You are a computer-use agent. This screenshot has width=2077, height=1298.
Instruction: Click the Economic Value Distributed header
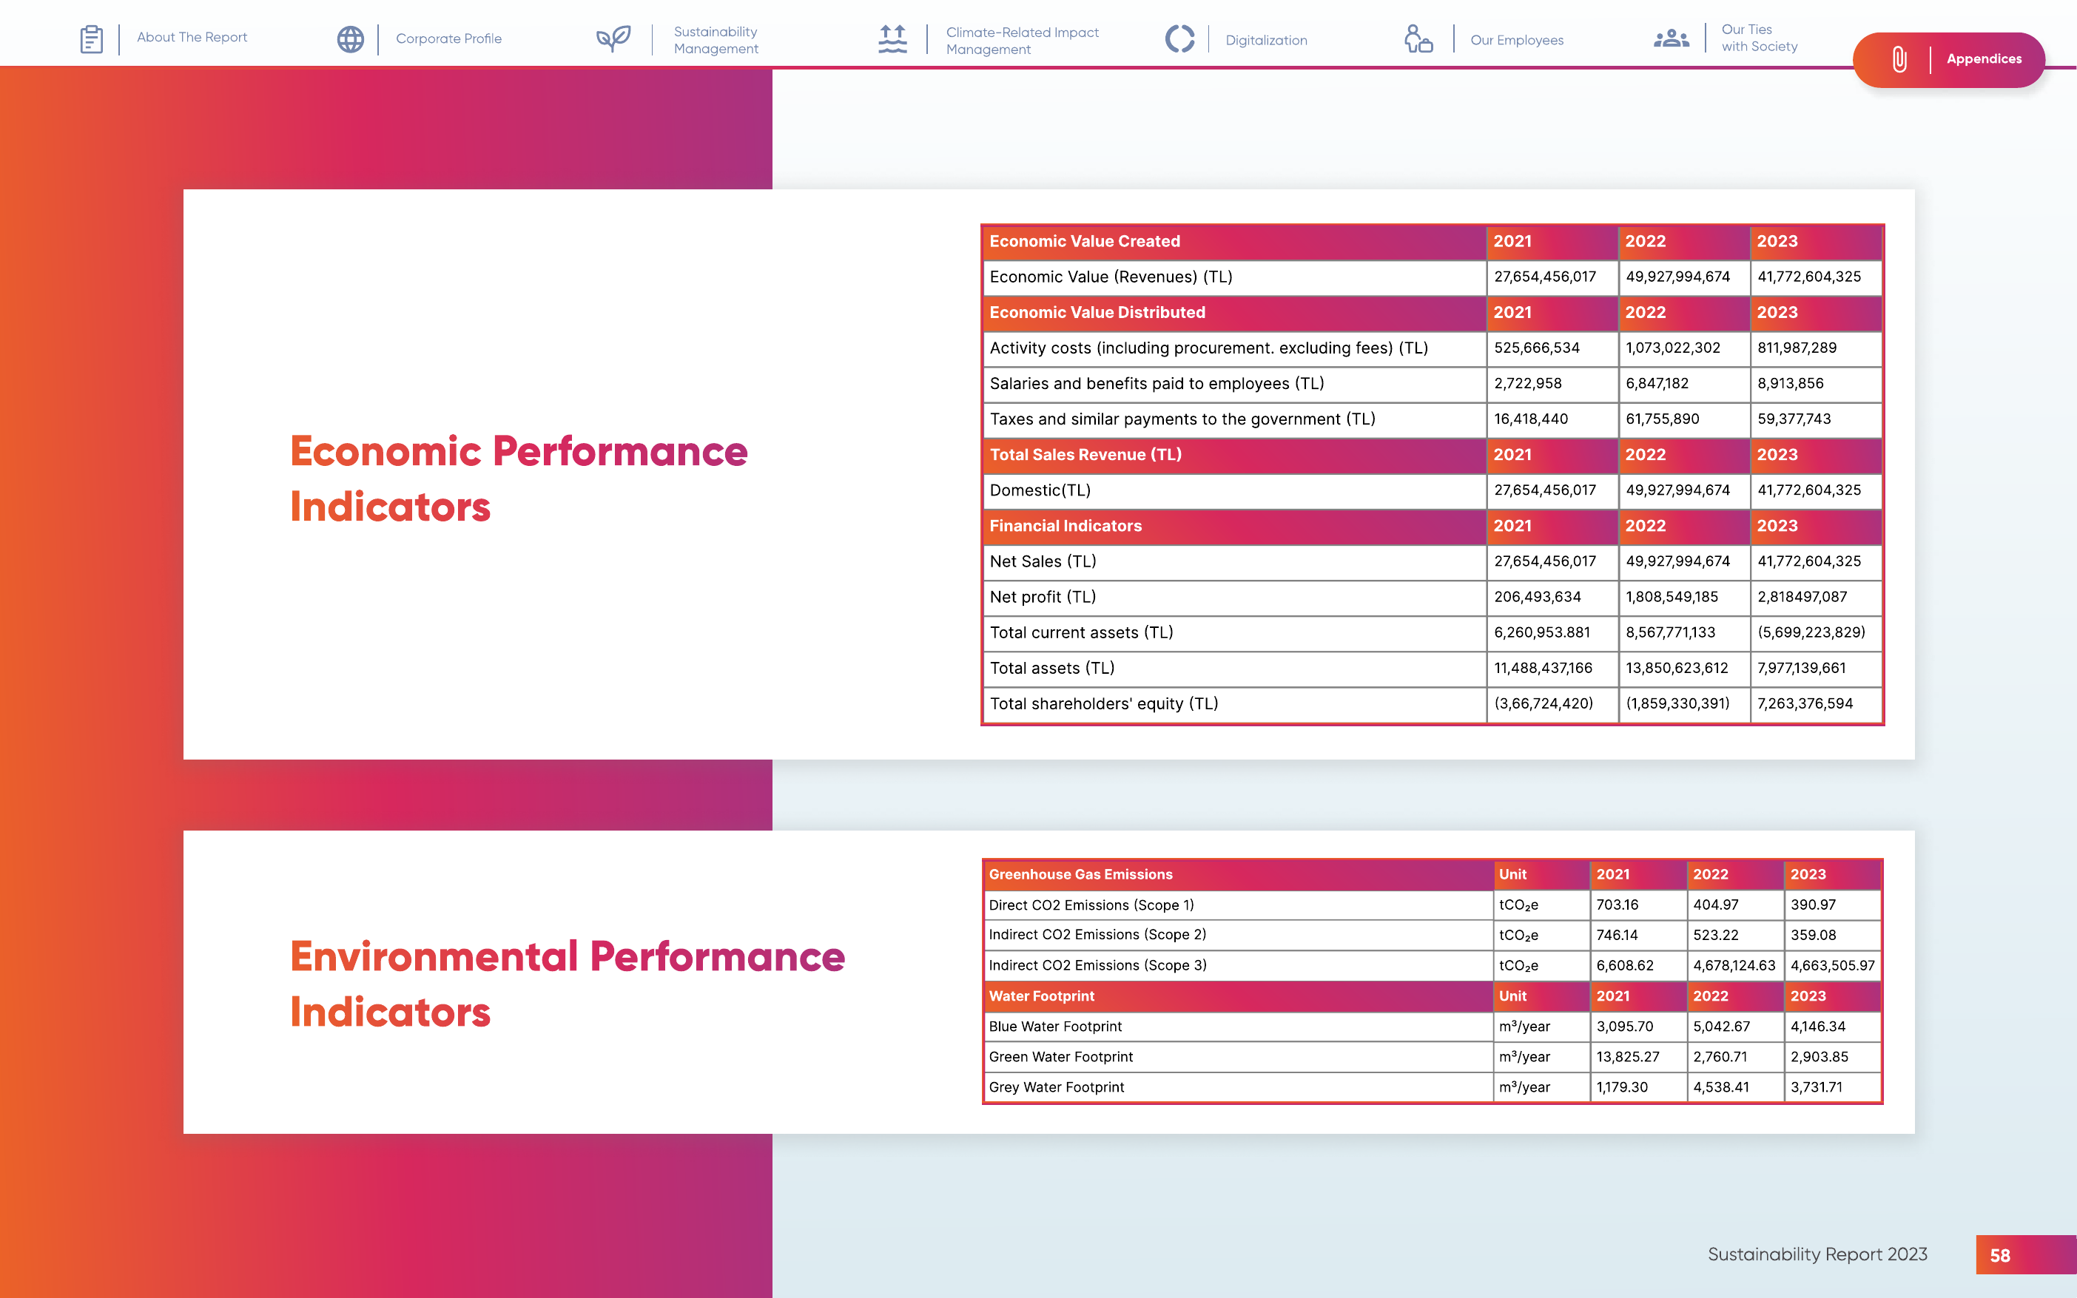coord(1097,312)
